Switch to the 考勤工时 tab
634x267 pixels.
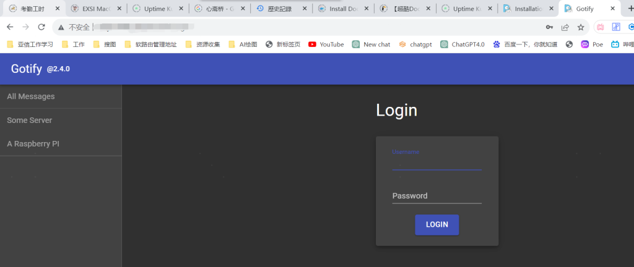tap(34, 9)
